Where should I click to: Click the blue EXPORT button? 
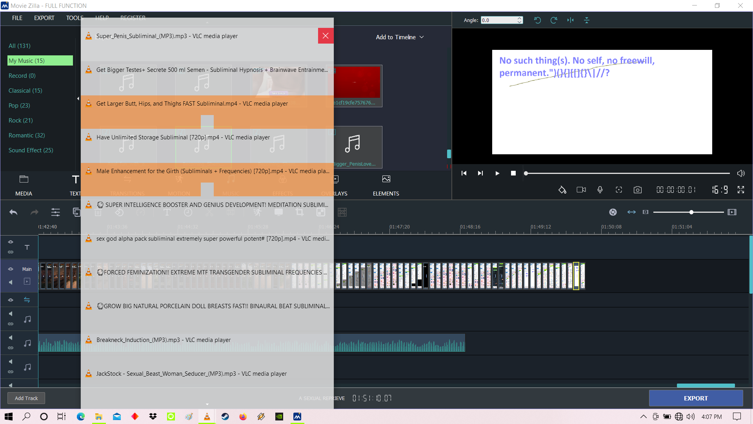pos(696,398)
